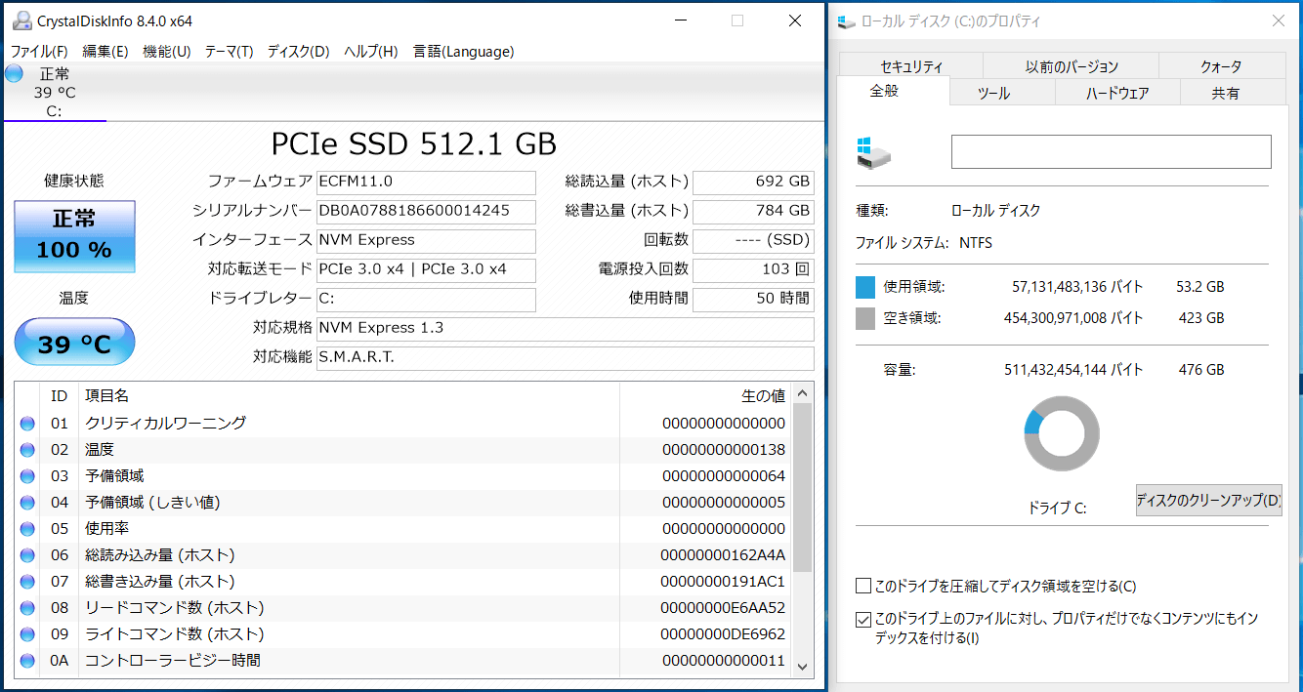Switch to the セキュリティ tab

[x=911, y=66]
